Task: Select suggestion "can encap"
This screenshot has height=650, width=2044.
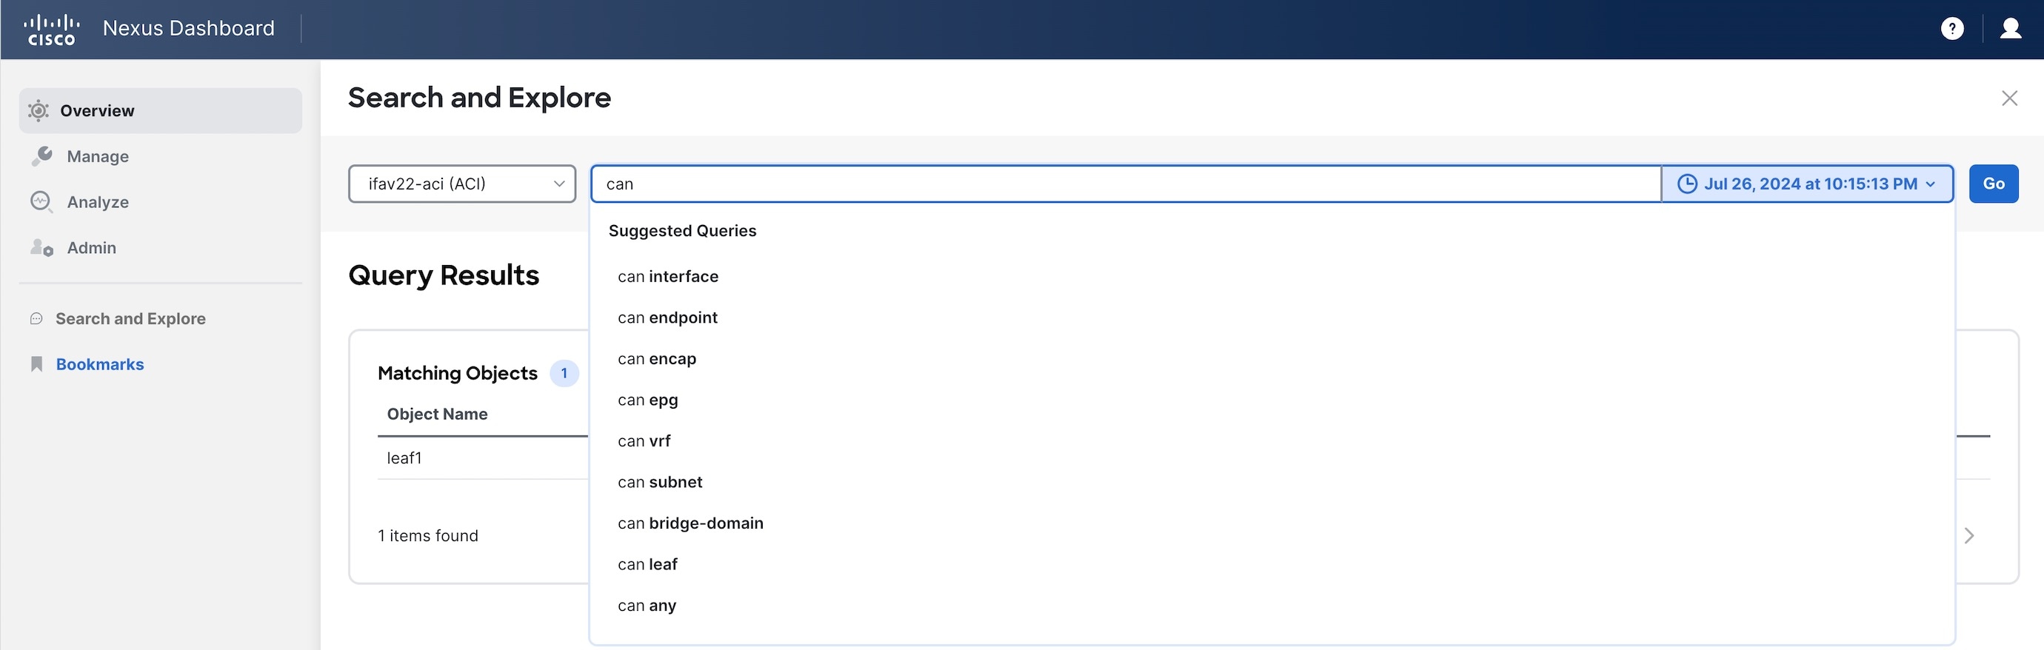Action: (x=657, y=359)
